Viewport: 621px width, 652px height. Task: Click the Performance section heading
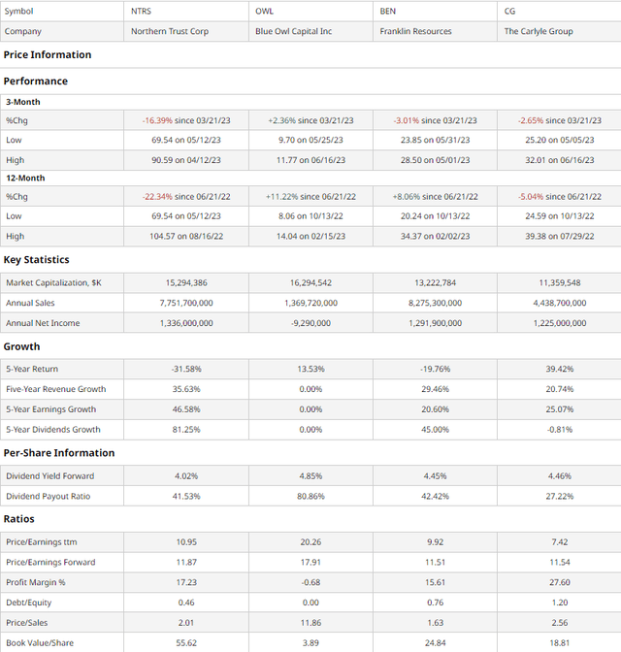(35, 81)
